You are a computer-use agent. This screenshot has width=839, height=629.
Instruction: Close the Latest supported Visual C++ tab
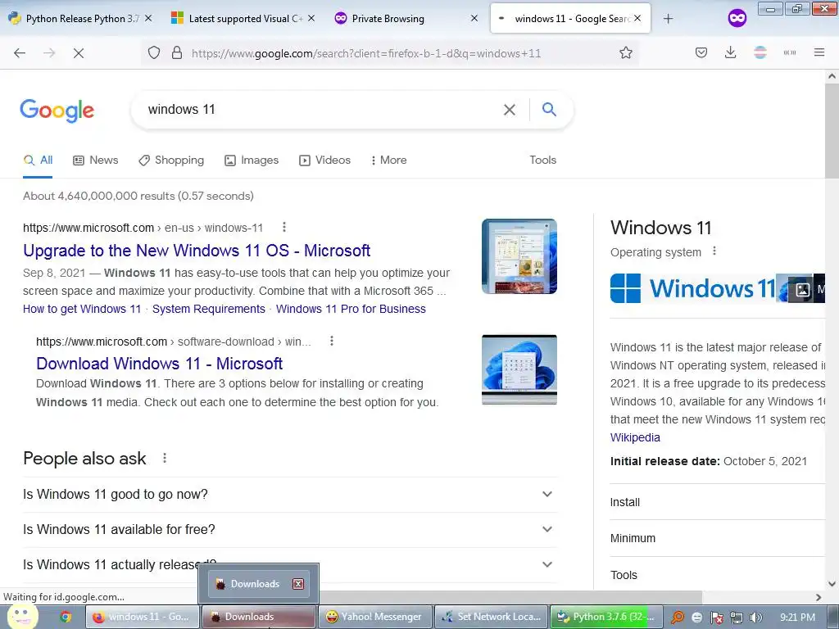tap(311, 18)
